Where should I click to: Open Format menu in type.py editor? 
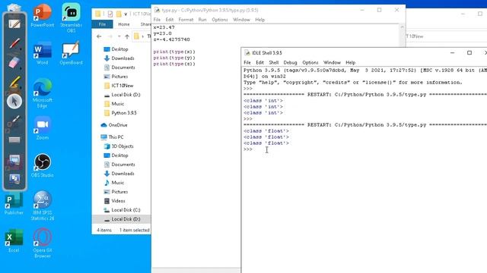coord(186,20)
